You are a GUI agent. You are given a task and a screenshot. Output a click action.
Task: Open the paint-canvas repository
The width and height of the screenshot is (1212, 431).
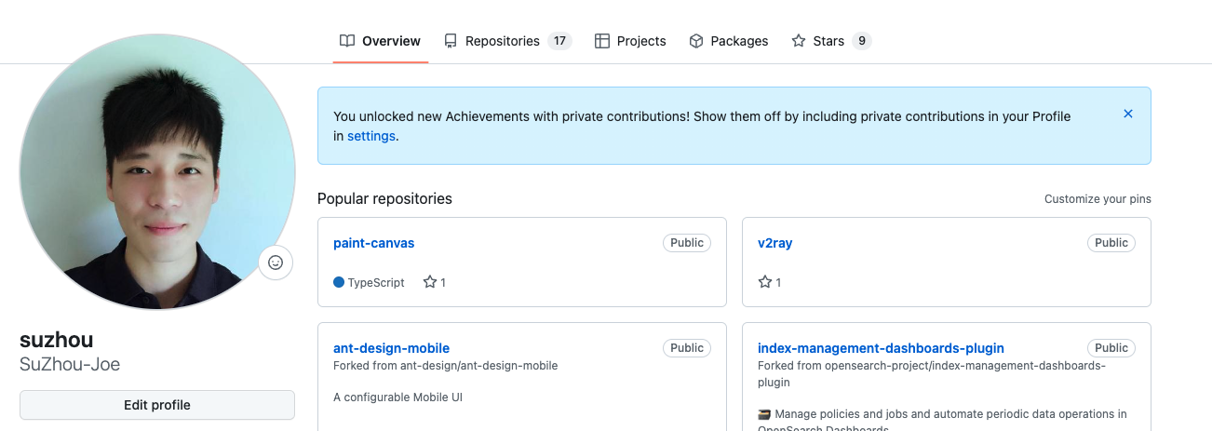point(373,243)
